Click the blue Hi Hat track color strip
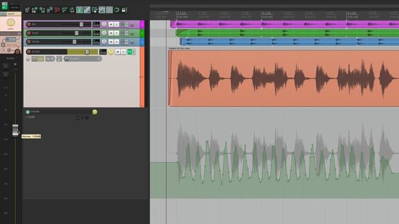 [142, 42]
